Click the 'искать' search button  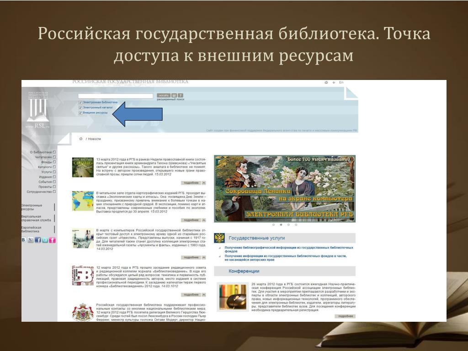(x=164, y=96)
